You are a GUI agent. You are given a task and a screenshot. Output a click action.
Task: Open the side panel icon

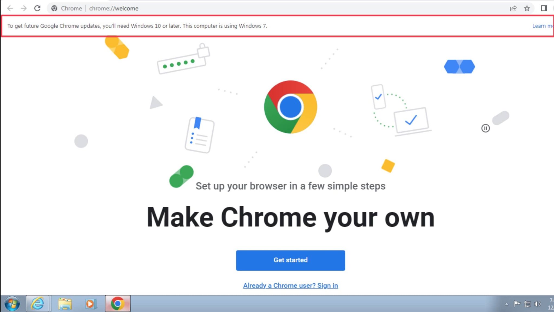pyautogui.click(x=544, y=8)
